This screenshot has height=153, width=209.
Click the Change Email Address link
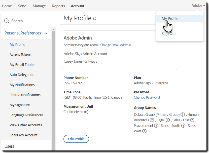click(x=116, y=45)
